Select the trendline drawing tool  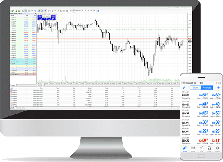tap(58, 11)
